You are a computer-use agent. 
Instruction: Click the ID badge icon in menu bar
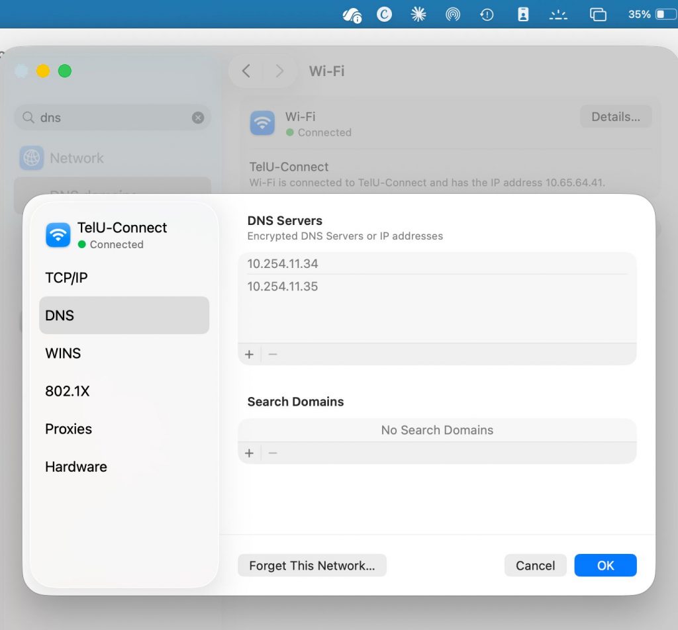[523, 15]
